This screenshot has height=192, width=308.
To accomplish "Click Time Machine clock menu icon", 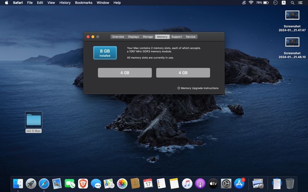I will click(x=275, y=3).
